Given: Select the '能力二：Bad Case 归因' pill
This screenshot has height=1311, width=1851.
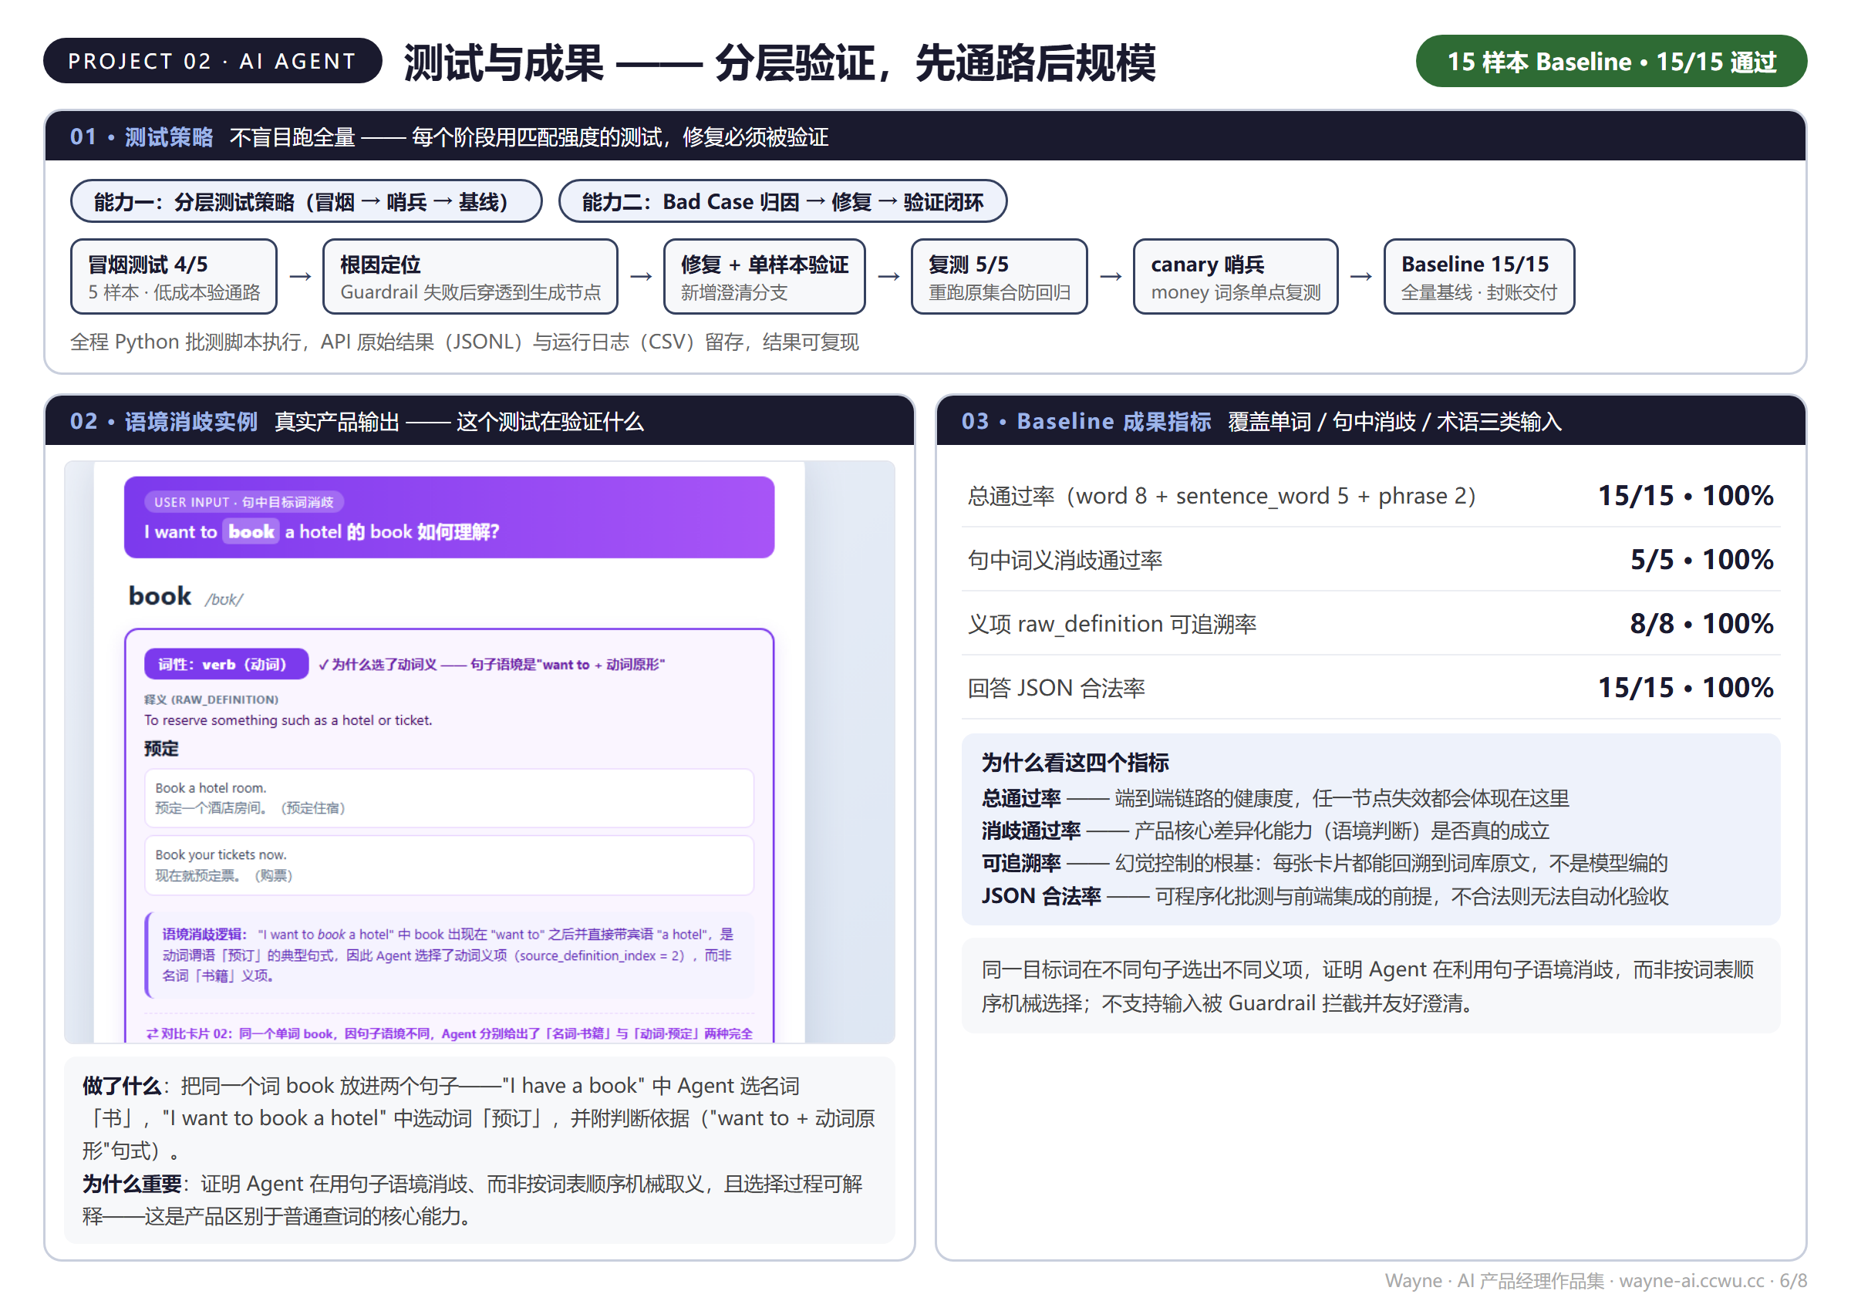Looking at the screenshot, I should tap(781, 201).
